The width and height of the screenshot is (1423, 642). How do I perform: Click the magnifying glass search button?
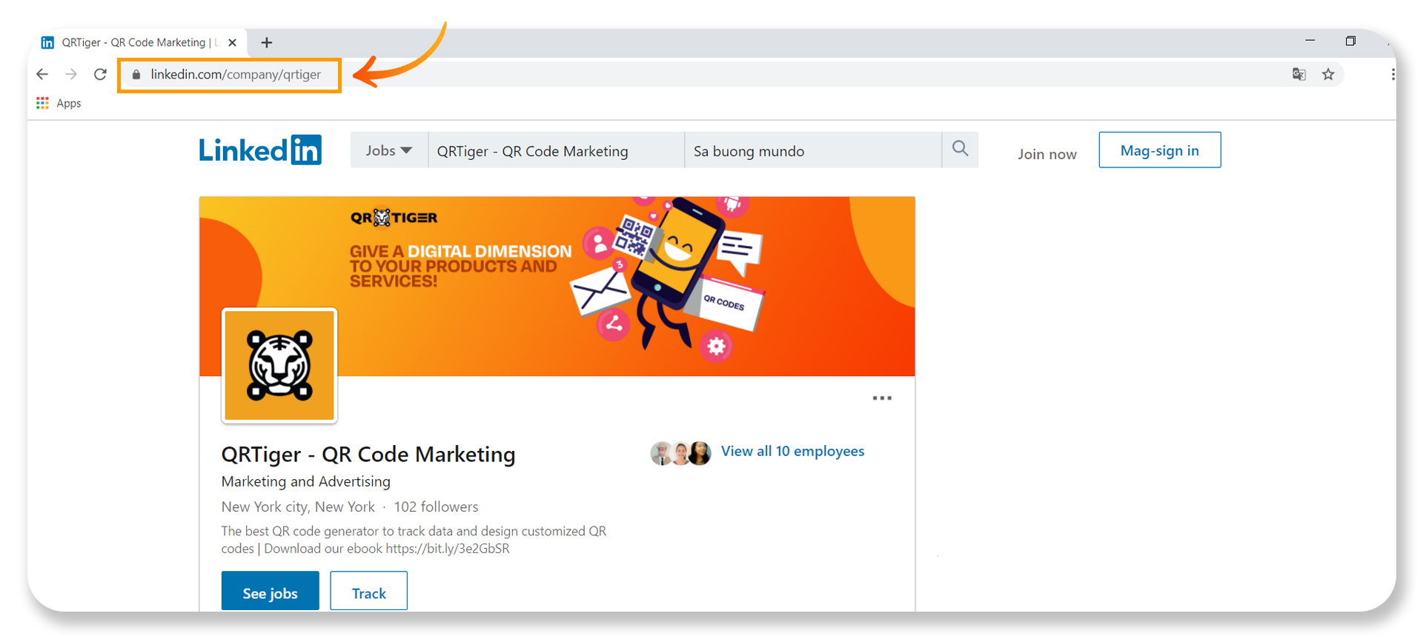coord(961,150)
